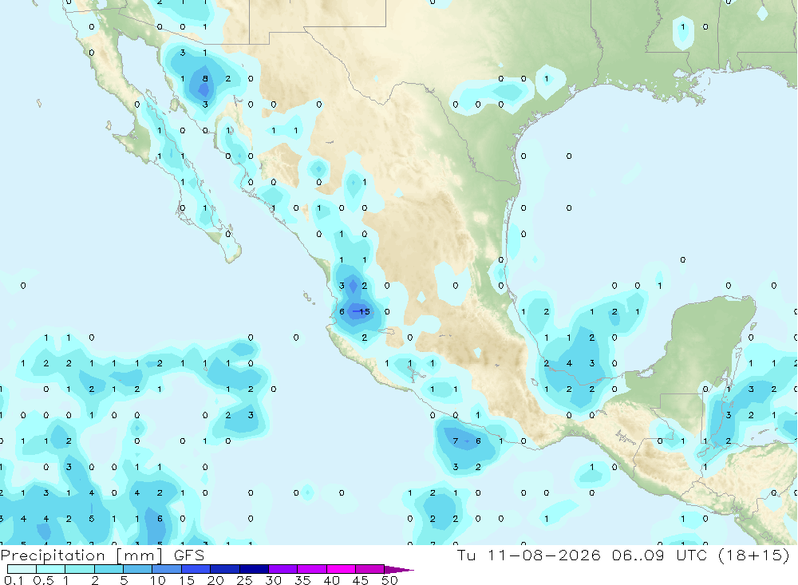Click the 25–30 mm navy legend swatch

click(x=254, y=569)
